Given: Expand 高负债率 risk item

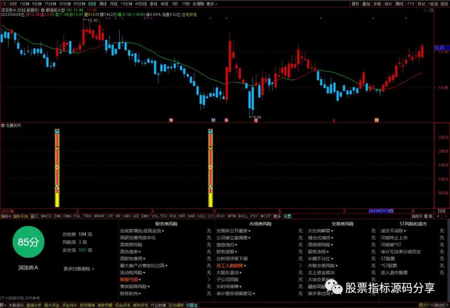Looking at the screenshot, I should coord(130,252).
